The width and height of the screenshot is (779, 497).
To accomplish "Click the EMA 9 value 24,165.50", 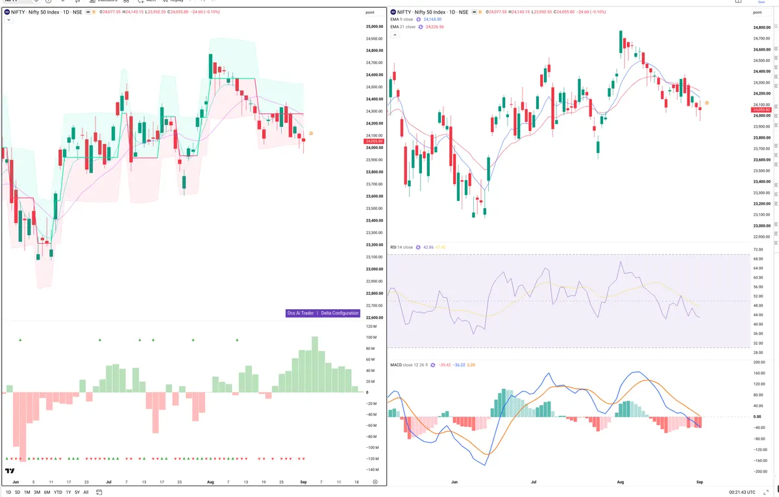I will 433,19.
